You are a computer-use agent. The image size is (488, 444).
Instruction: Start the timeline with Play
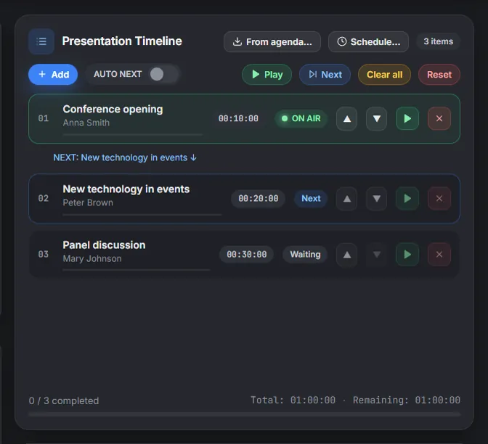click(x=267, y=74)
